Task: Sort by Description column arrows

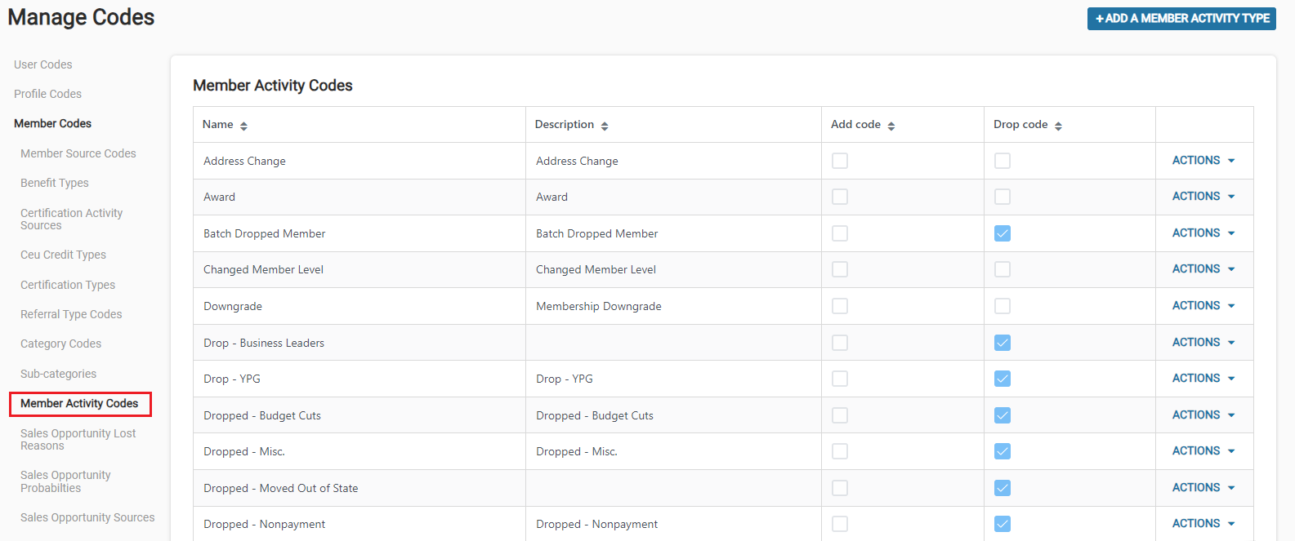Action: point(605,126)
